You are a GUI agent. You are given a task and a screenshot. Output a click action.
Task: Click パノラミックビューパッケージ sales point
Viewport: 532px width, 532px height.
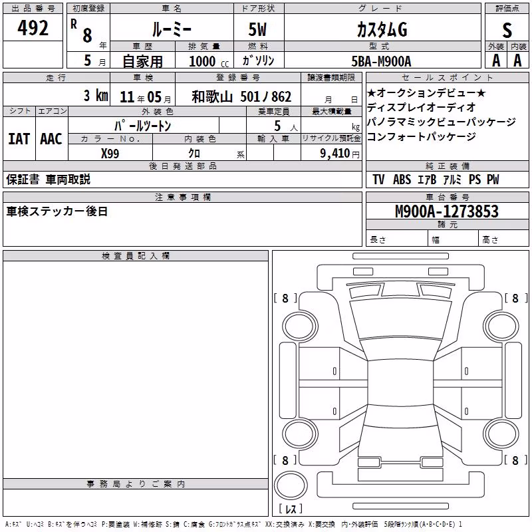(x=441, y=122)
